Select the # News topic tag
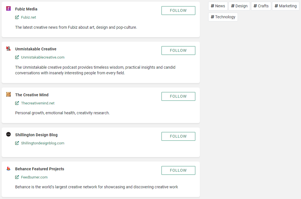Viewport: 301px width, 199px height. 218,6
